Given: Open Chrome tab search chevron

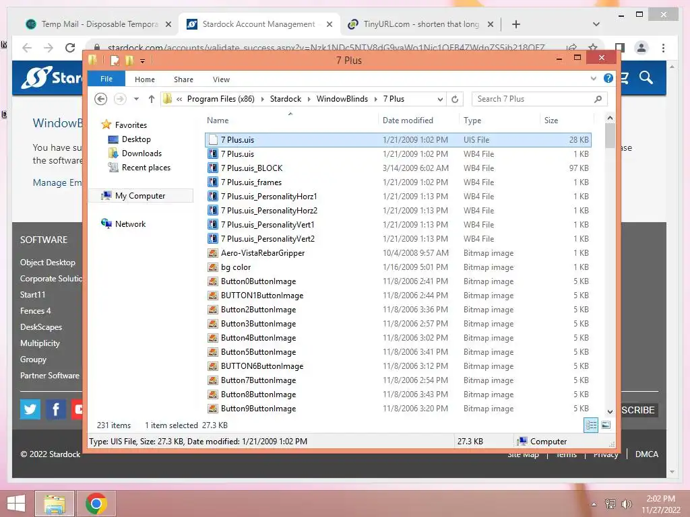Looking at the screenshot, I should tap(596, 24).
